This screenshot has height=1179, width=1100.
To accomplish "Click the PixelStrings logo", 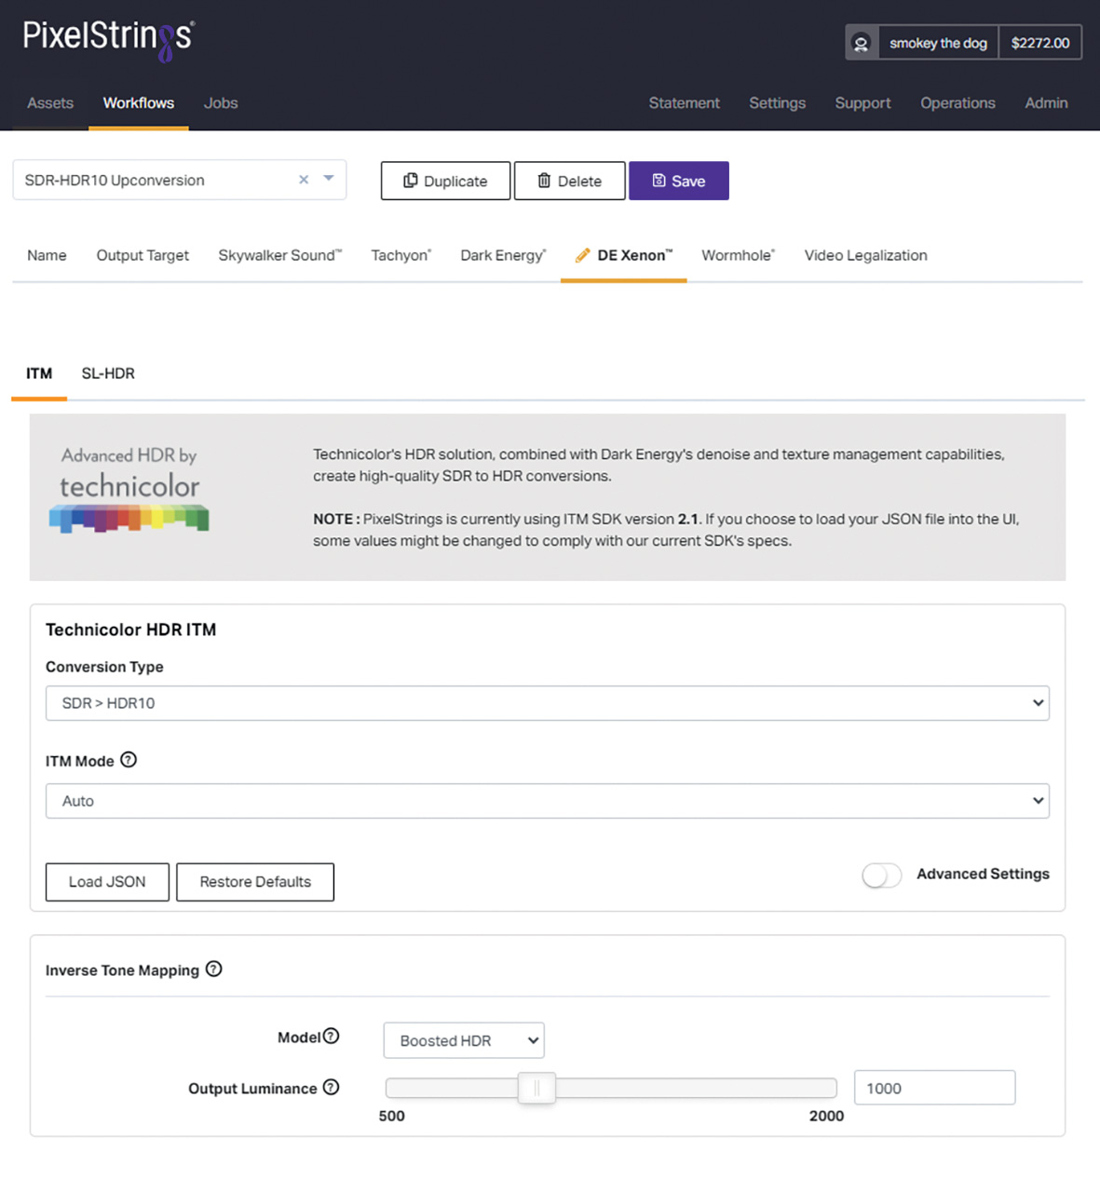I will (109, 38).
